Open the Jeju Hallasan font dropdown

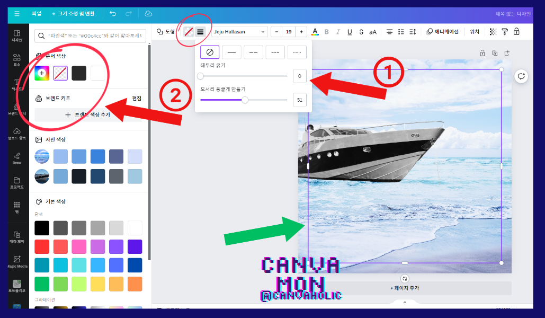(239, 32)
